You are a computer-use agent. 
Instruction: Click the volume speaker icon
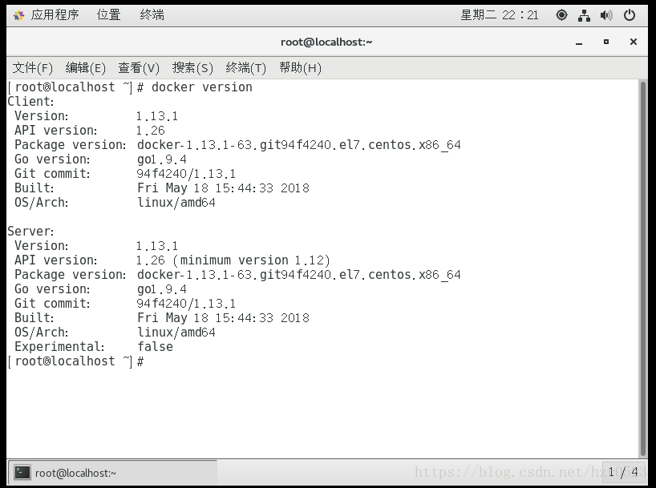click(606, 15)
